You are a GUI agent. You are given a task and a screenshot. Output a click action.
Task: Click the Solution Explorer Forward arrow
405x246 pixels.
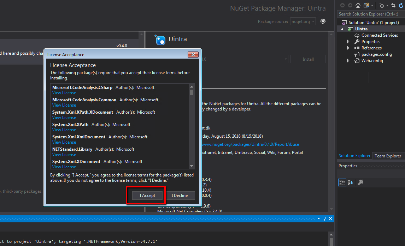point(350,5)
